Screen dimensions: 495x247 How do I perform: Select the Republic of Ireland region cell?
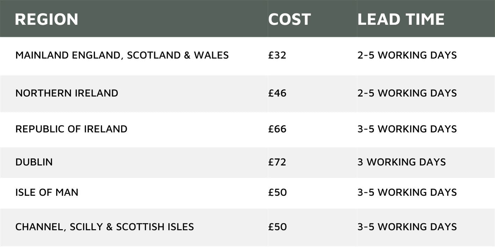pos(71,129)
